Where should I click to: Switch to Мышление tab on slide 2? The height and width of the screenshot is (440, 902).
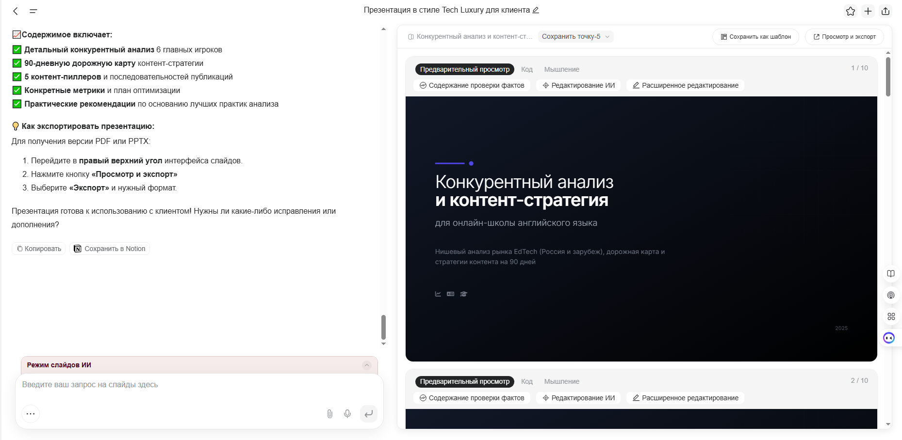(x=562, y=381)
